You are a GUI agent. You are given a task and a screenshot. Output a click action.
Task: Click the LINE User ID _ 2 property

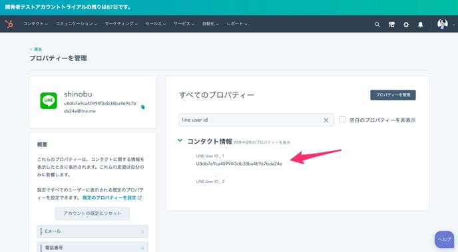(x=210, y=182)
